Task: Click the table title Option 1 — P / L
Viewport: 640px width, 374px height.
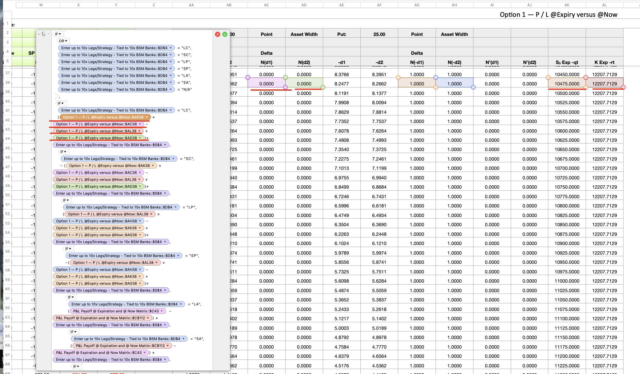Action: click(558, 15)
